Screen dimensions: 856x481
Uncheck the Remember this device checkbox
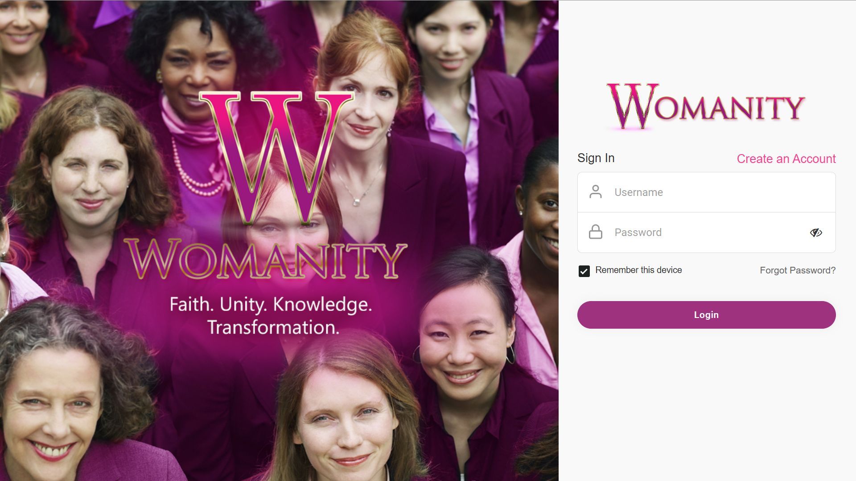(584, 271)
